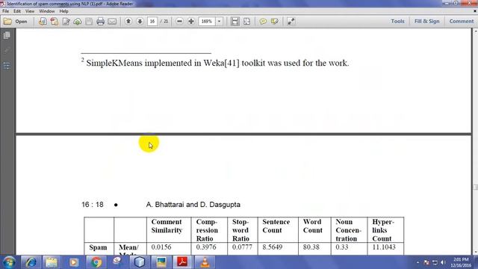Go to previous page arrow

pos(128,22)
